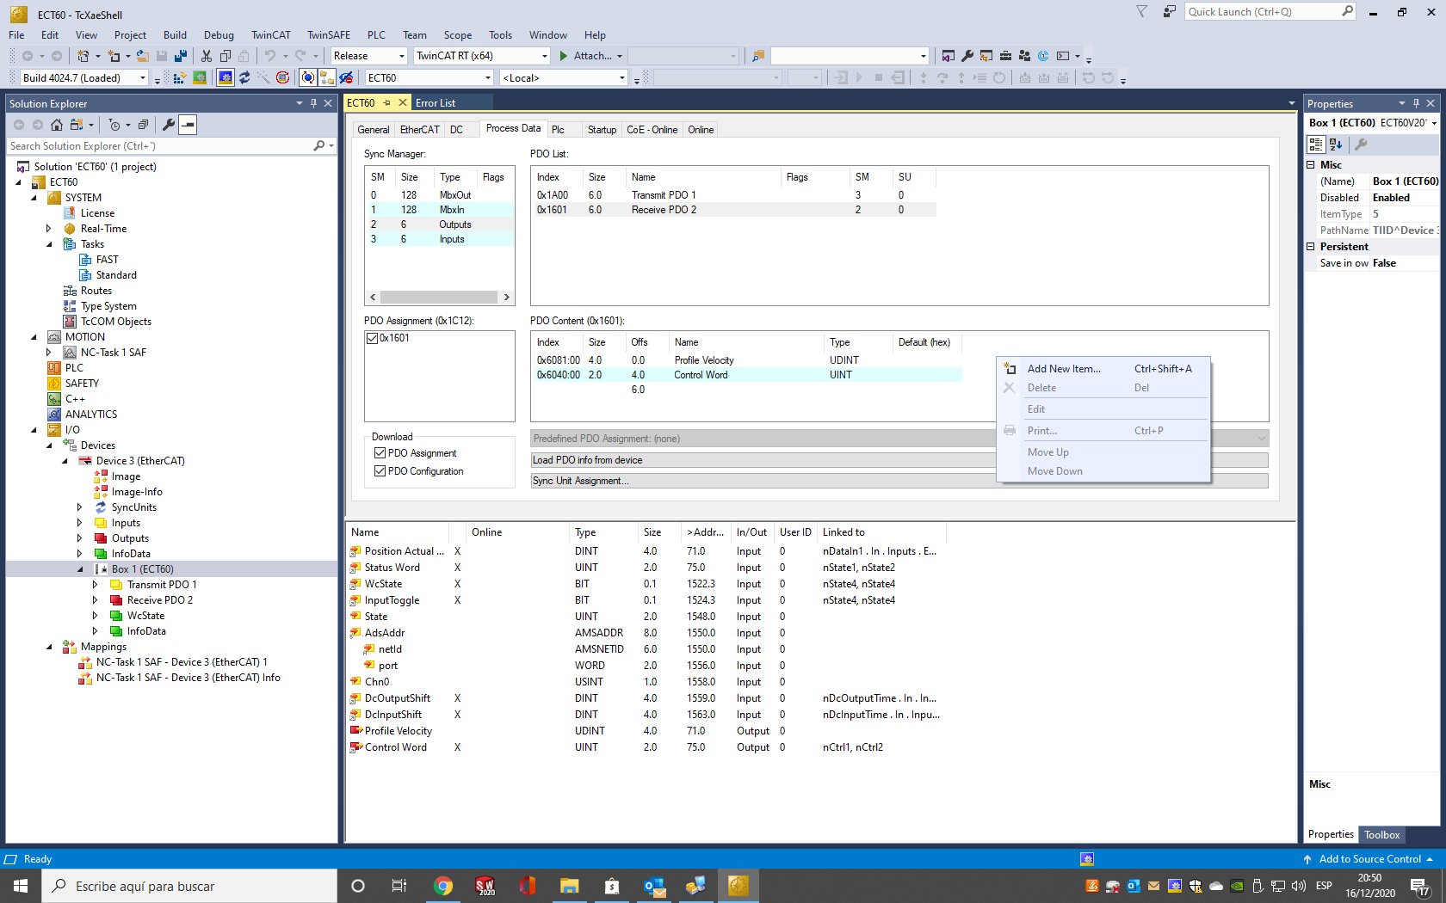
Task: Click the Collapse All icon in Solution Explorer
Action: pyautogui.click(x=143, y=125)
